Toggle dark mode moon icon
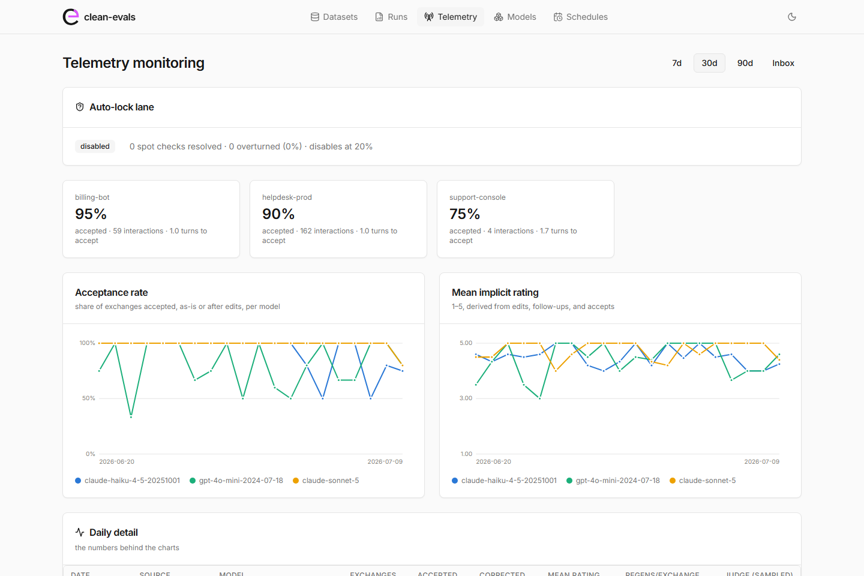 coord(792,17)
